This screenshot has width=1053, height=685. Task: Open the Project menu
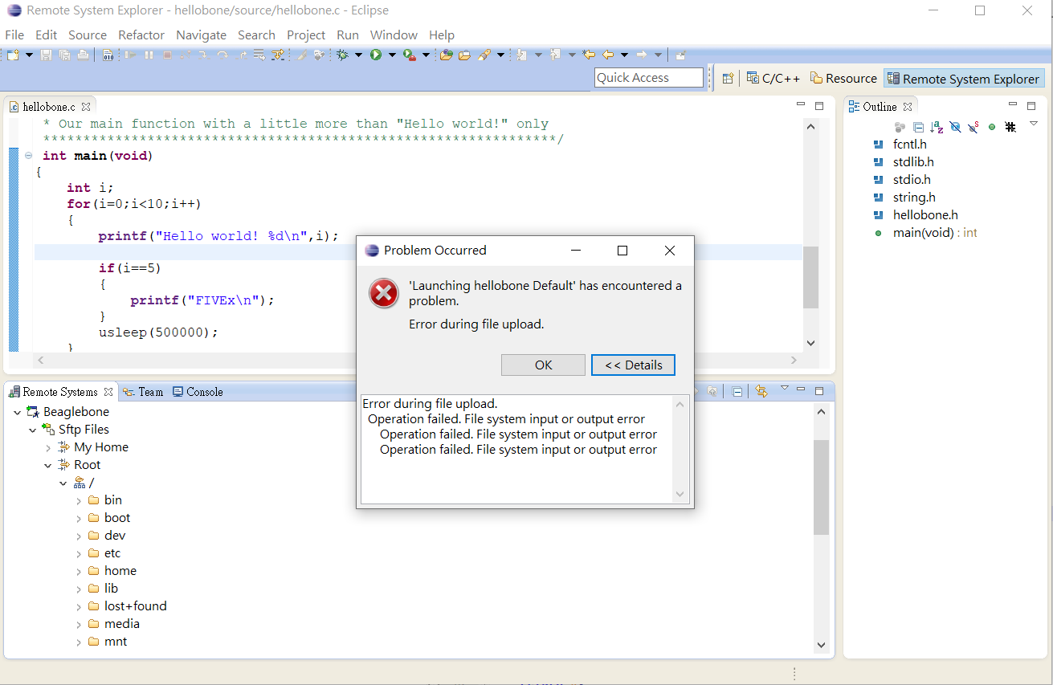306,35
